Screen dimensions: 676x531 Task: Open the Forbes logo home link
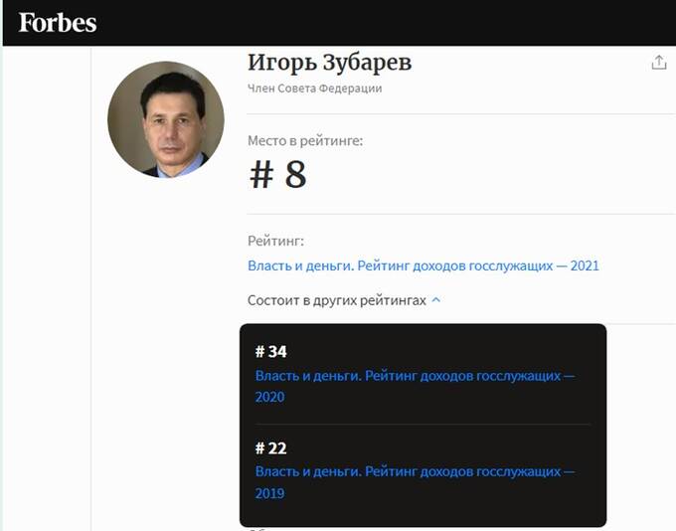(x=58, y=23)
